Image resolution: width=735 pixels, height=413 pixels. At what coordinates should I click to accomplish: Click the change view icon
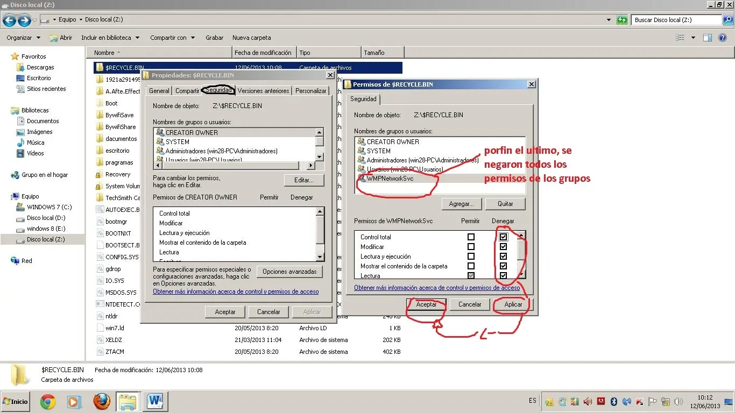[680, 38]
